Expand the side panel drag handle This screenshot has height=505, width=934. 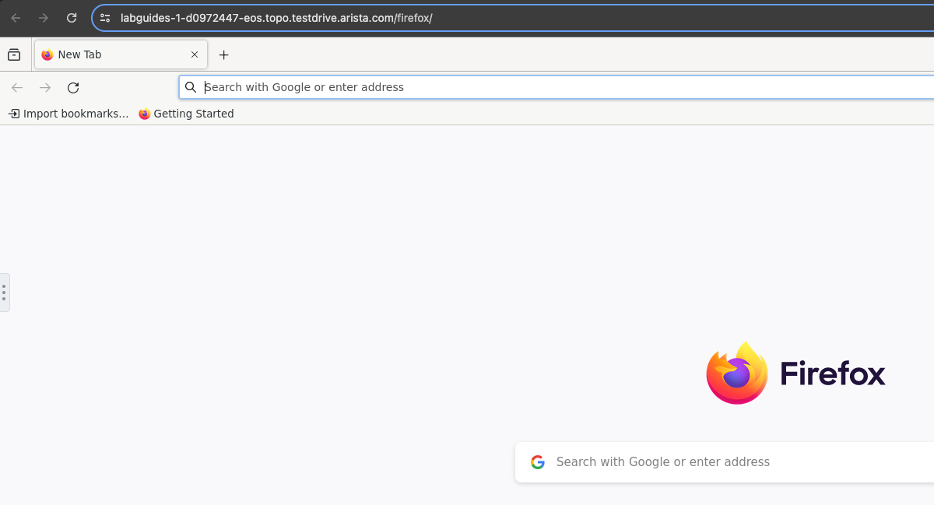[x=4, y=293]
